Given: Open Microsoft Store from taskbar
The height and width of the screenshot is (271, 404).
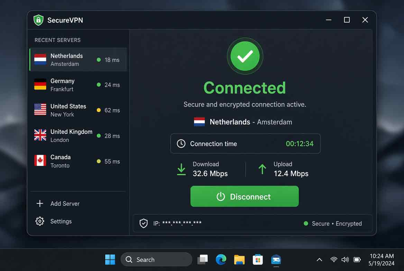Looking at the screenshot, I should (258, 259).
